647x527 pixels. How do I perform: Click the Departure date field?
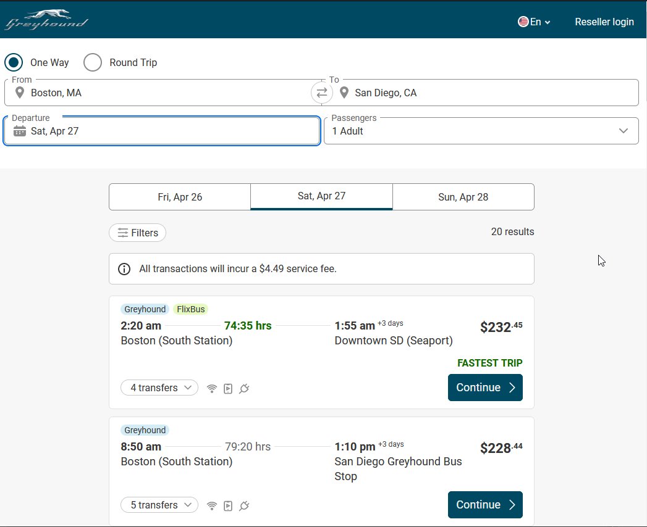coord(162,131)
